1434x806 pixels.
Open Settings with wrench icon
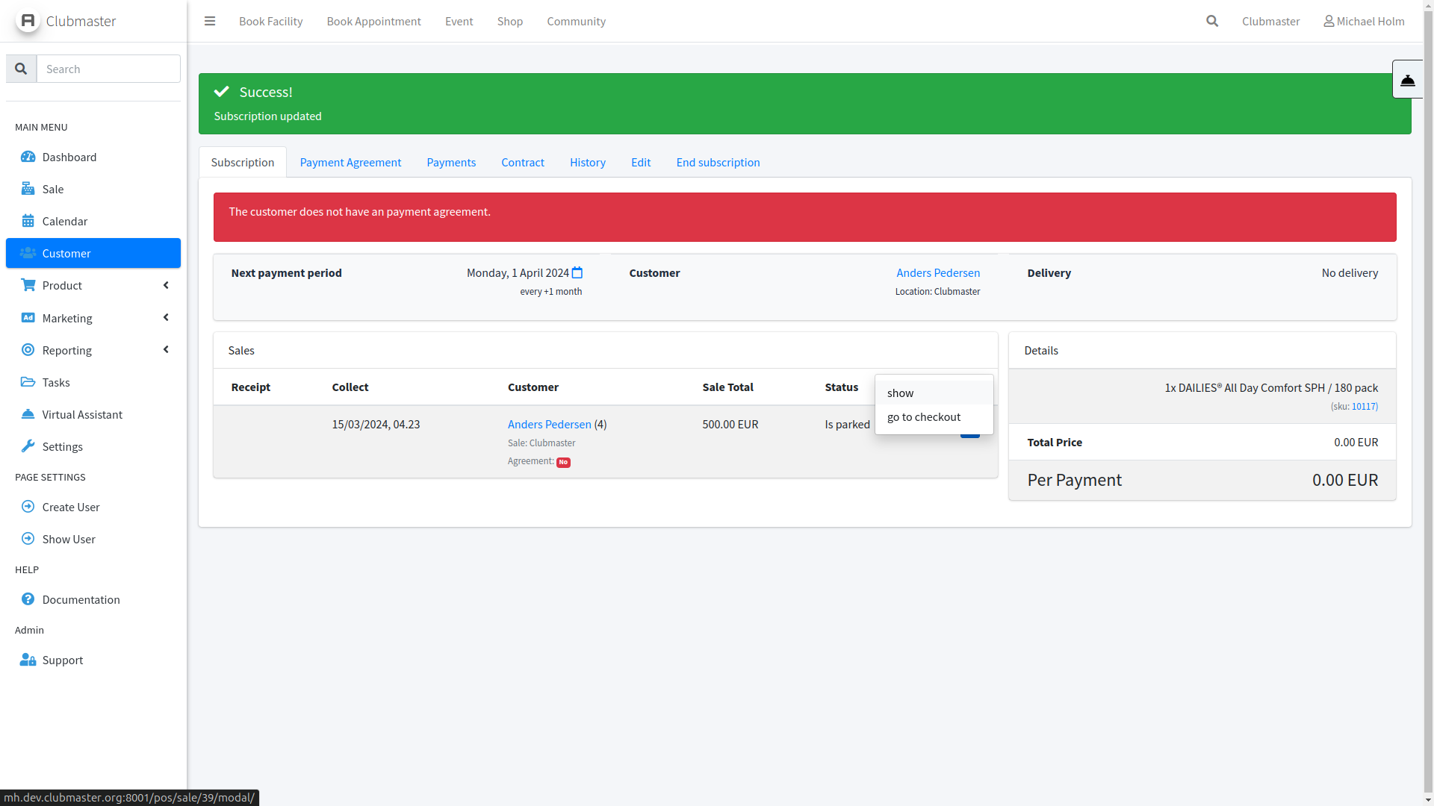coord(62,446)
